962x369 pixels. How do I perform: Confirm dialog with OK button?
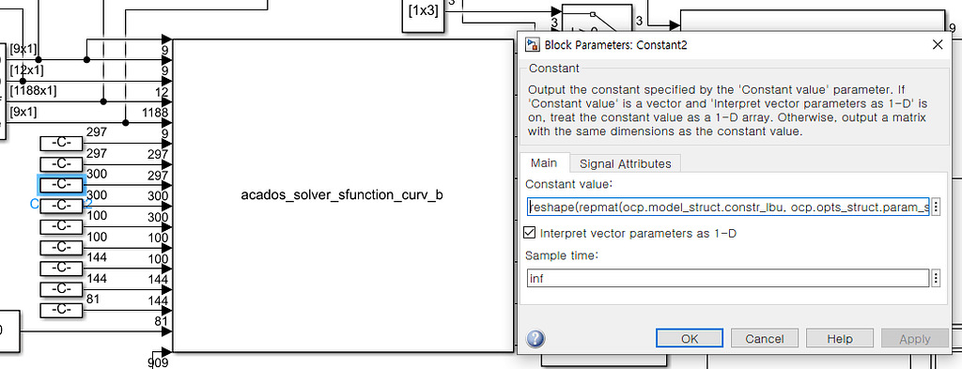[690, 338]
